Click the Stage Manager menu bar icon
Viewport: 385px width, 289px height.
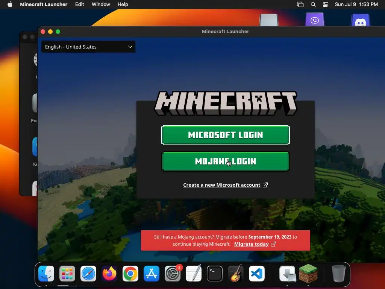tap(300, 5)
